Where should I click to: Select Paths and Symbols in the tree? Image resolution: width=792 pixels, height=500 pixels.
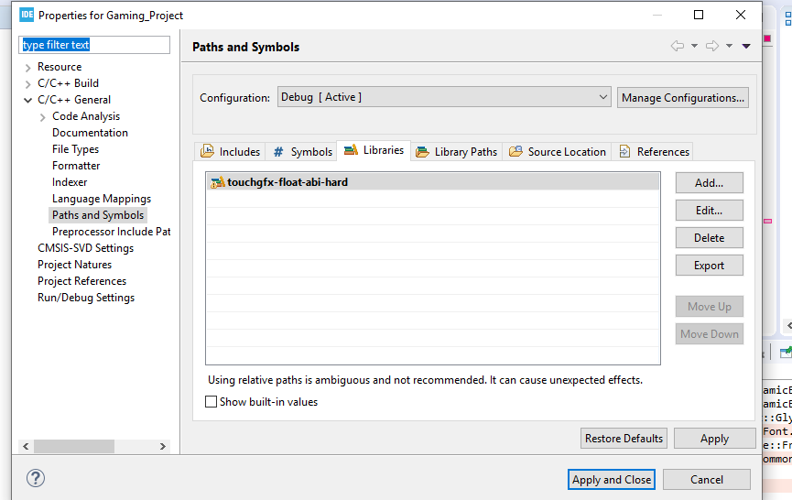pyautogui.click(x=98, y=215)
